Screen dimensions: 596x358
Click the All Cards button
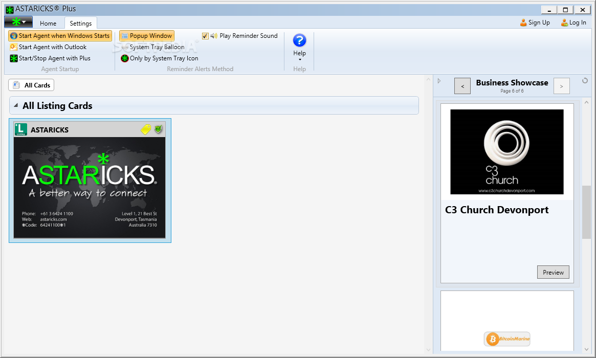coord(31,85)
